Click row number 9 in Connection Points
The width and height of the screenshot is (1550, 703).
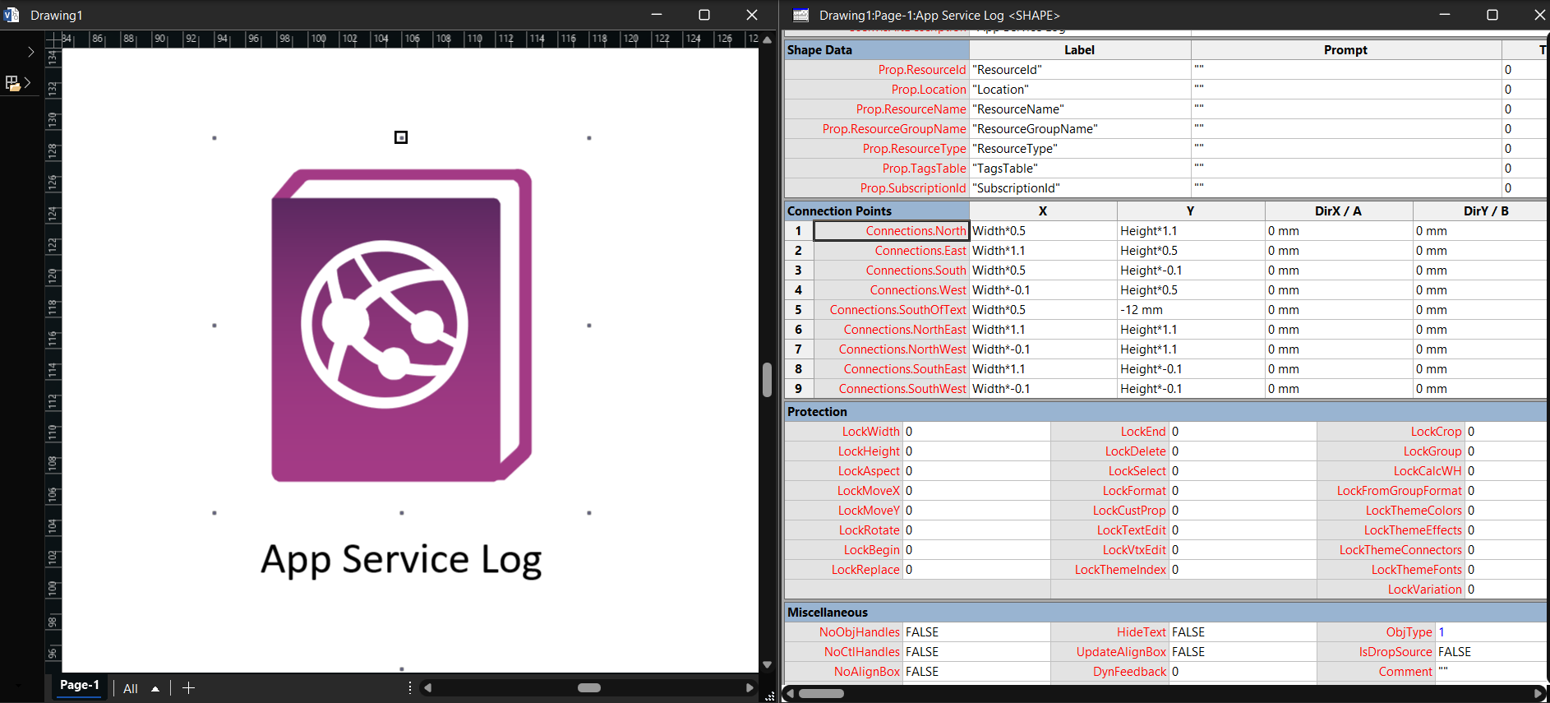(x=798, y=389)
